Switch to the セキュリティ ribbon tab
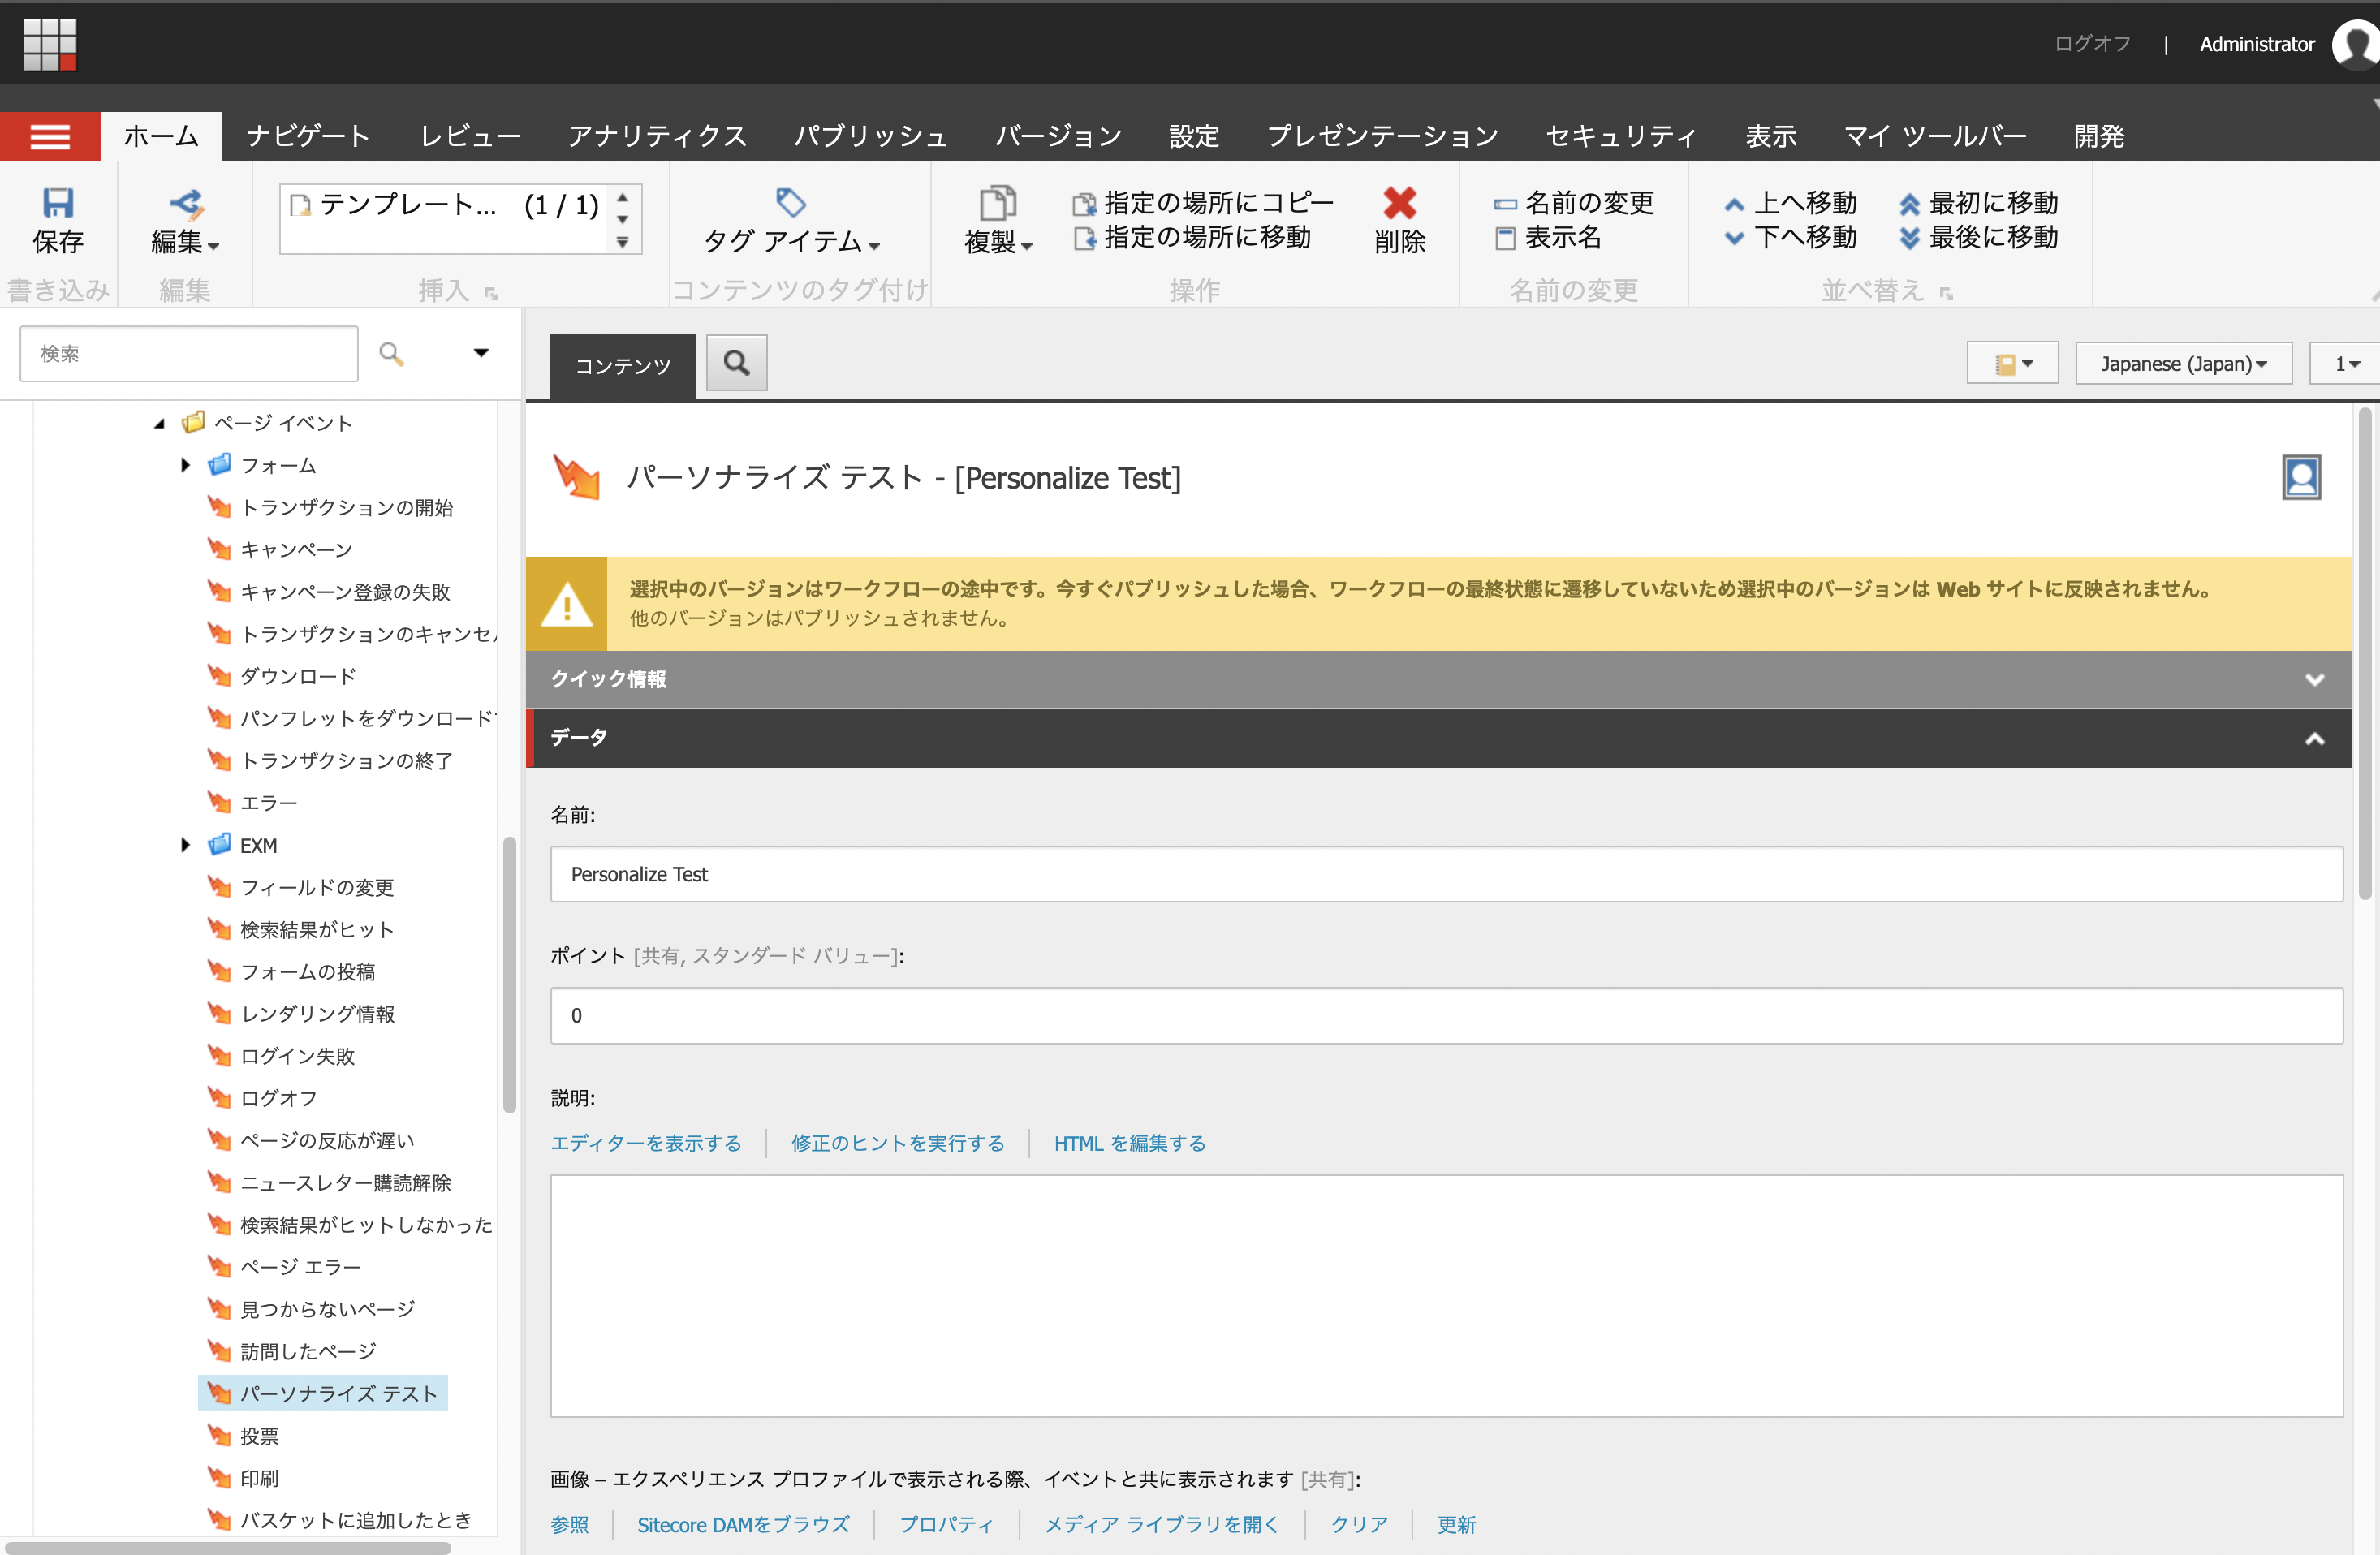Viewport: 2380px width, 1555px height. pos(1621,136)
